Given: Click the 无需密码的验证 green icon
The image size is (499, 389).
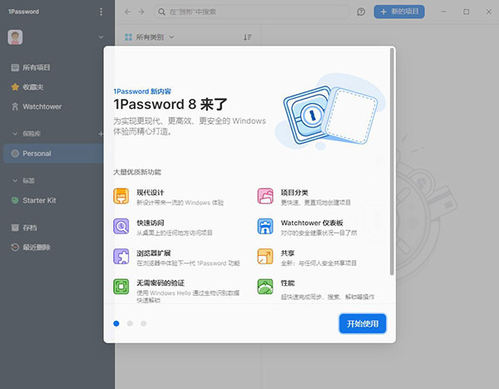Looking at the screenshot, I should coord(121,287).
